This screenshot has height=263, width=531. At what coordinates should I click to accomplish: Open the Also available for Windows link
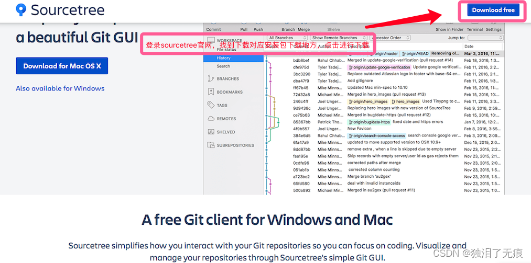(60, 88)
